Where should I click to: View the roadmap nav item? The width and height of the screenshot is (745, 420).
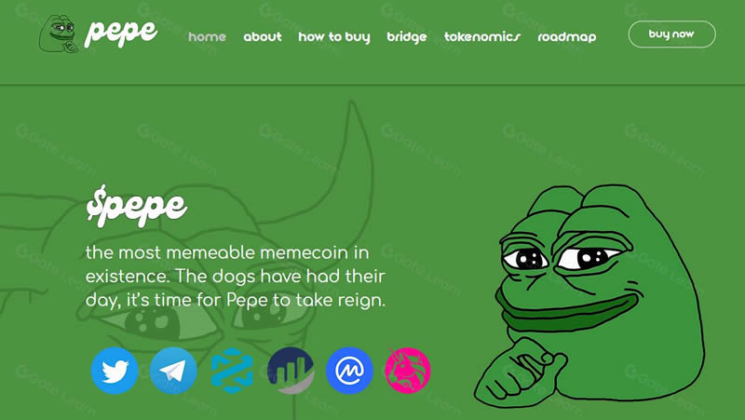[567, 37]
